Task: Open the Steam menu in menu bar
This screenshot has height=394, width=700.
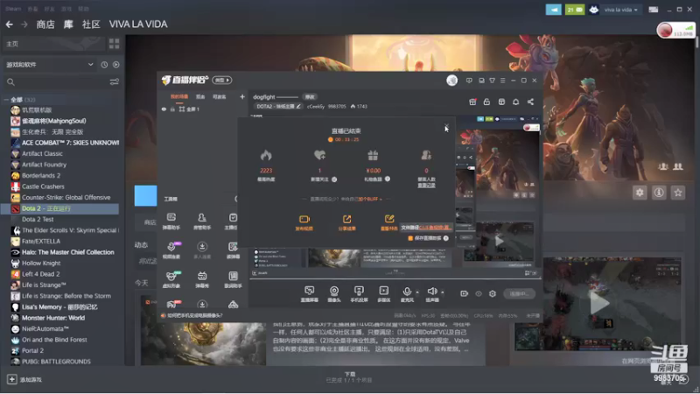Action: pos(13,9)
